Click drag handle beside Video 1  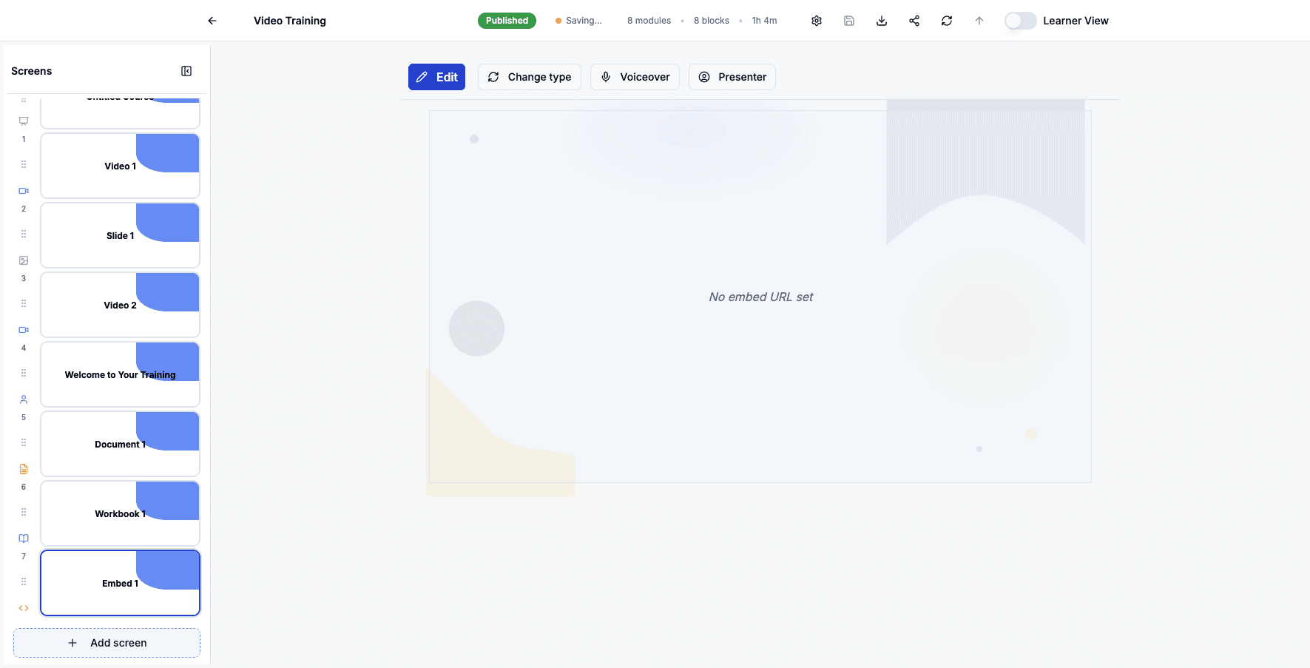click(x=24, y=164)
